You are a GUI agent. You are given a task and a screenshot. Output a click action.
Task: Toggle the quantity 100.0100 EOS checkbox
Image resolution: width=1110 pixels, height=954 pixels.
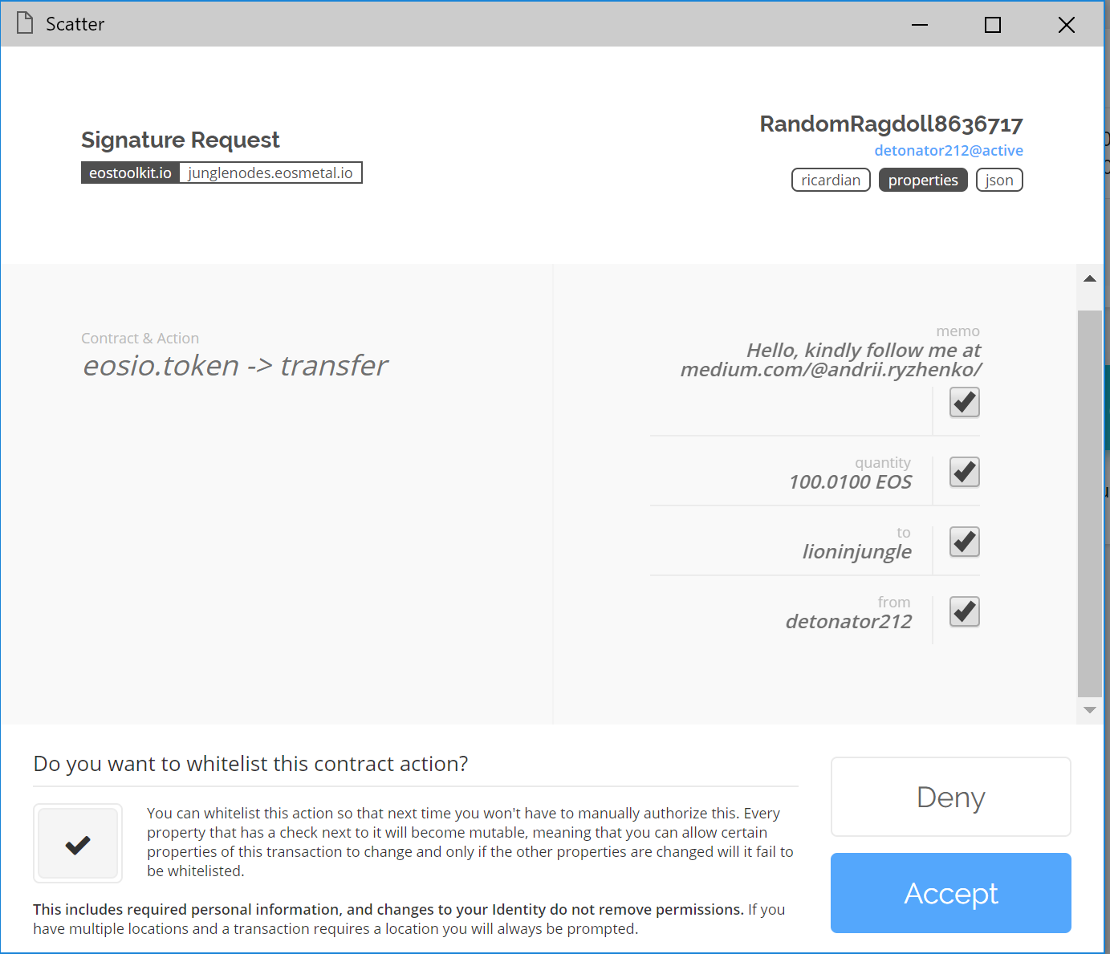coord(964,472)
